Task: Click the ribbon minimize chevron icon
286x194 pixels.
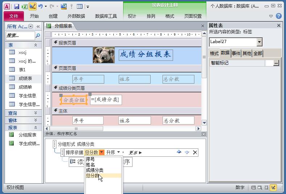Action: click(271, 16)
